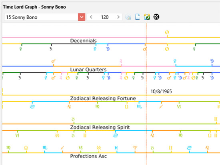
Task: Select Jupiter glyph above the Lunar Quarters line
Action: [121, 61]
